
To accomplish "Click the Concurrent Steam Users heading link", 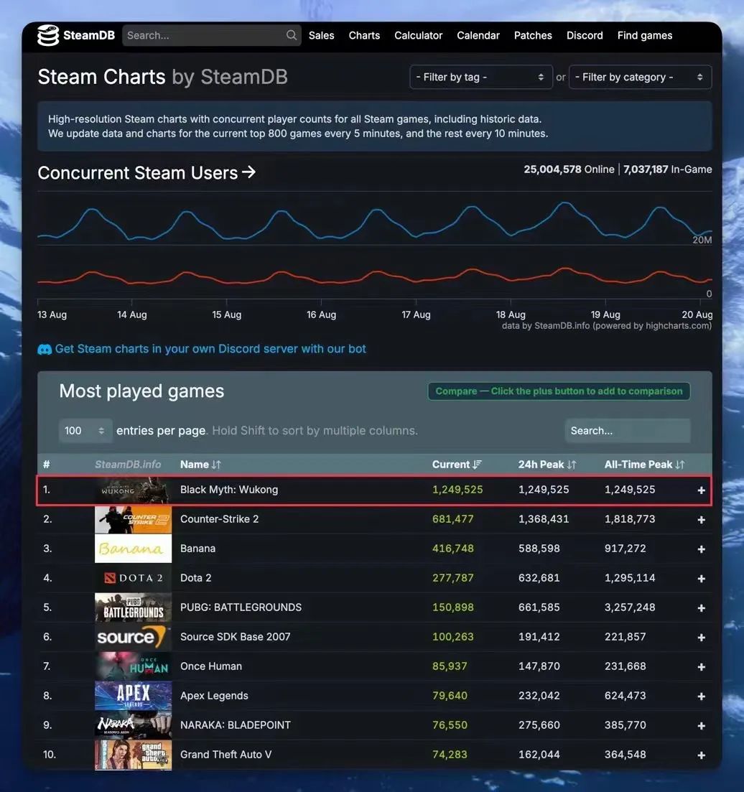I will click(147, 173).
